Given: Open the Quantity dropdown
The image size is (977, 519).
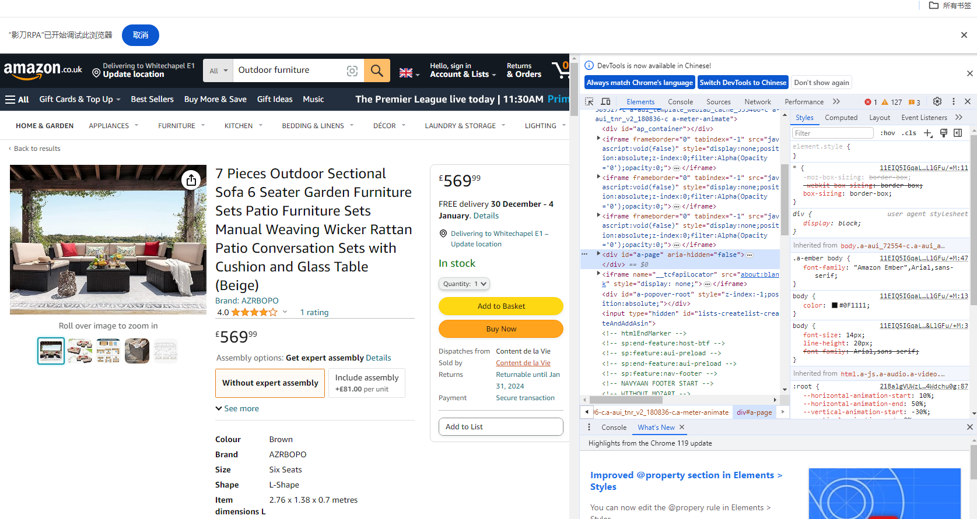Looking at the screenshot, I should (x=464, y=284).
